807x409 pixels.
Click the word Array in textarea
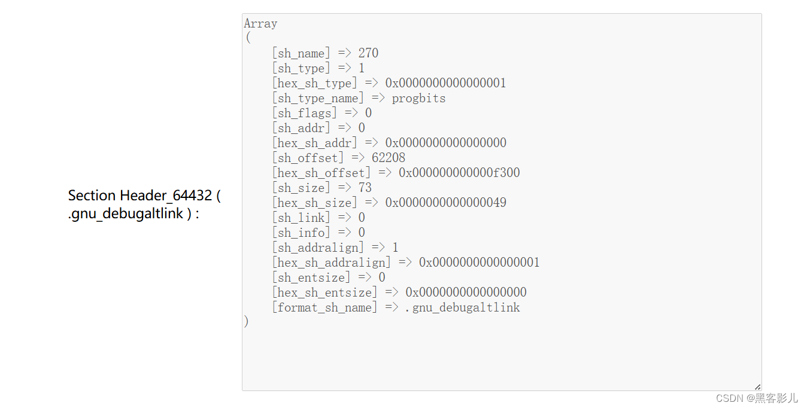(260, 24)
